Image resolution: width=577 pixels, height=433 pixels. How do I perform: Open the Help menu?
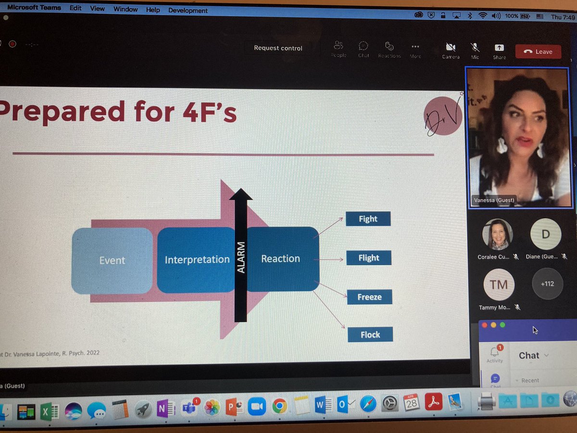(x=153, y=10)
